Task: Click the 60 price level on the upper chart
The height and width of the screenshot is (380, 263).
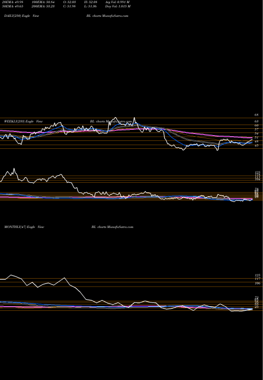Action: click(257, 126)
